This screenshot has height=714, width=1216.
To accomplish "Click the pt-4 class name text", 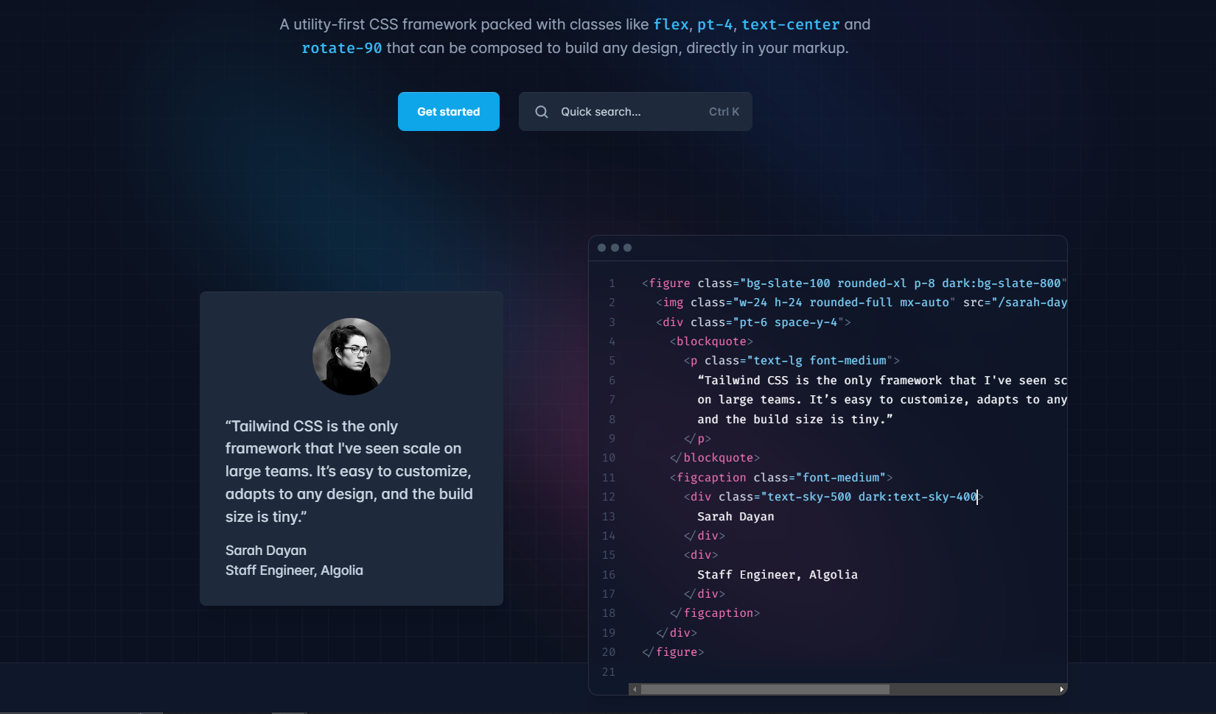I will (x=715, y=24).
